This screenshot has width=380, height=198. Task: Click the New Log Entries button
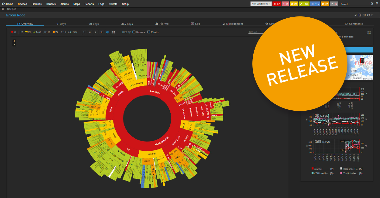pos(261,4)
